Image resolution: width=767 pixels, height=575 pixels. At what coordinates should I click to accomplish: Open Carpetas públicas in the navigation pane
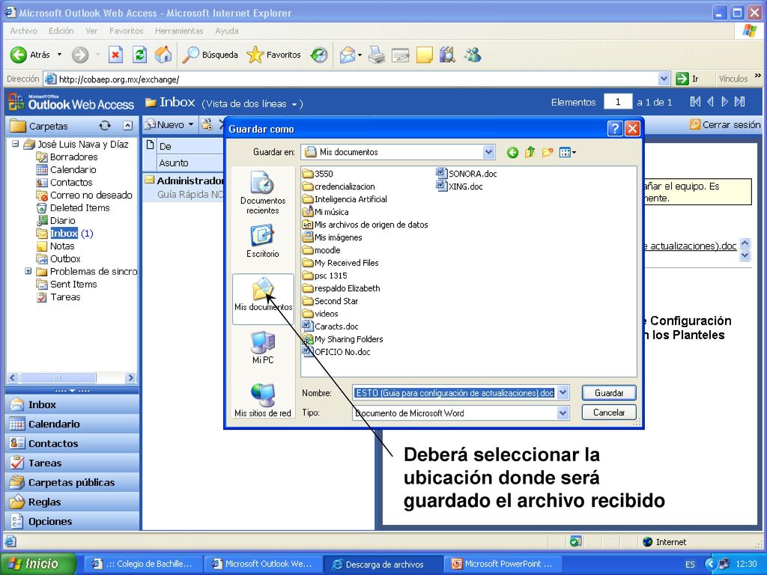71,483
